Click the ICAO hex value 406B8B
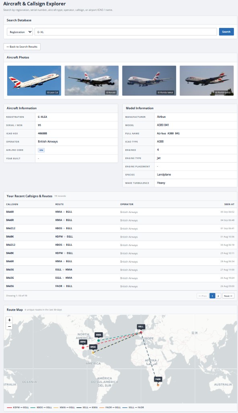This screenshot has width=238, height=413. pyautogui.click(x=42, y=133)
